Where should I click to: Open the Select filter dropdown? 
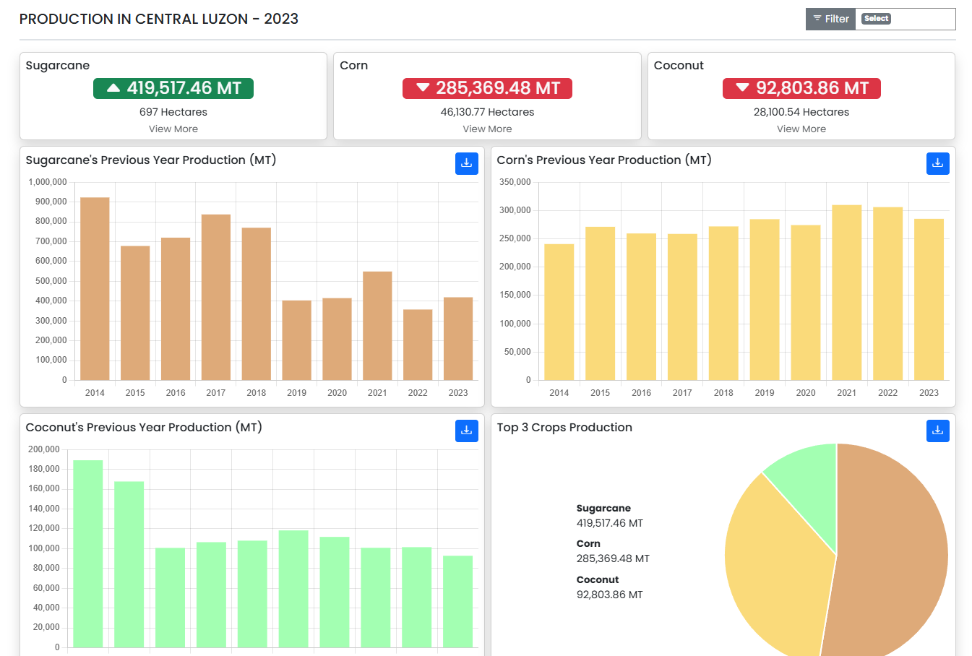(x=905, y=19)
